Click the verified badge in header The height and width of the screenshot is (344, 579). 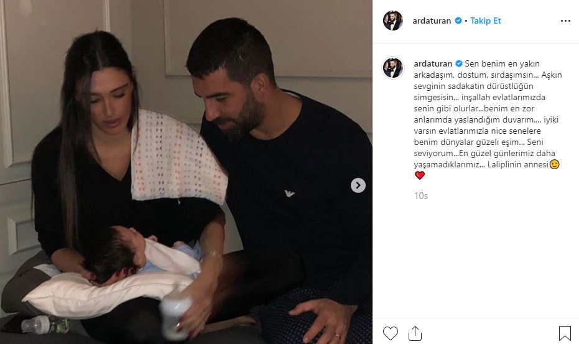pyautogui.click(x=458, y=21)
